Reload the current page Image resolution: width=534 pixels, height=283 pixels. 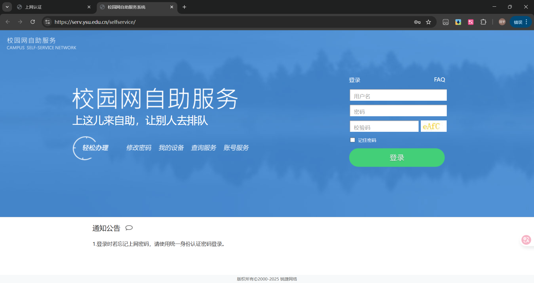tap(33, 22)
